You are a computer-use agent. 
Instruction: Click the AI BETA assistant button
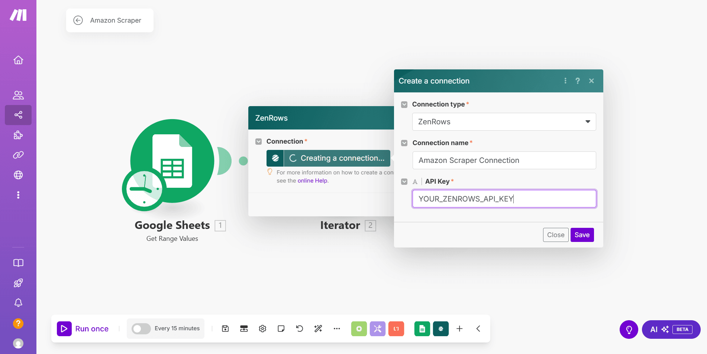(671, 330)
